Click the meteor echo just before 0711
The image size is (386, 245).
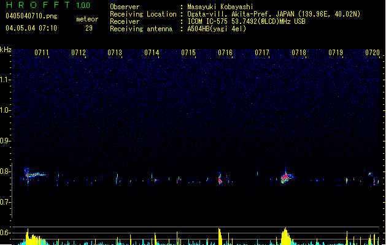[x=34, y=175]
